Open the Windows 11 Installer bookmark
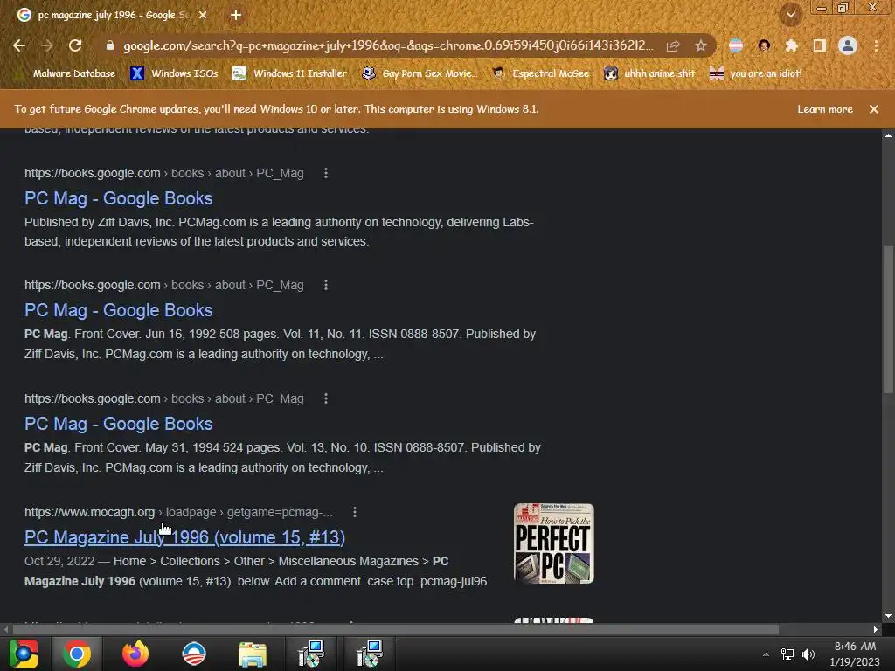 290,73
